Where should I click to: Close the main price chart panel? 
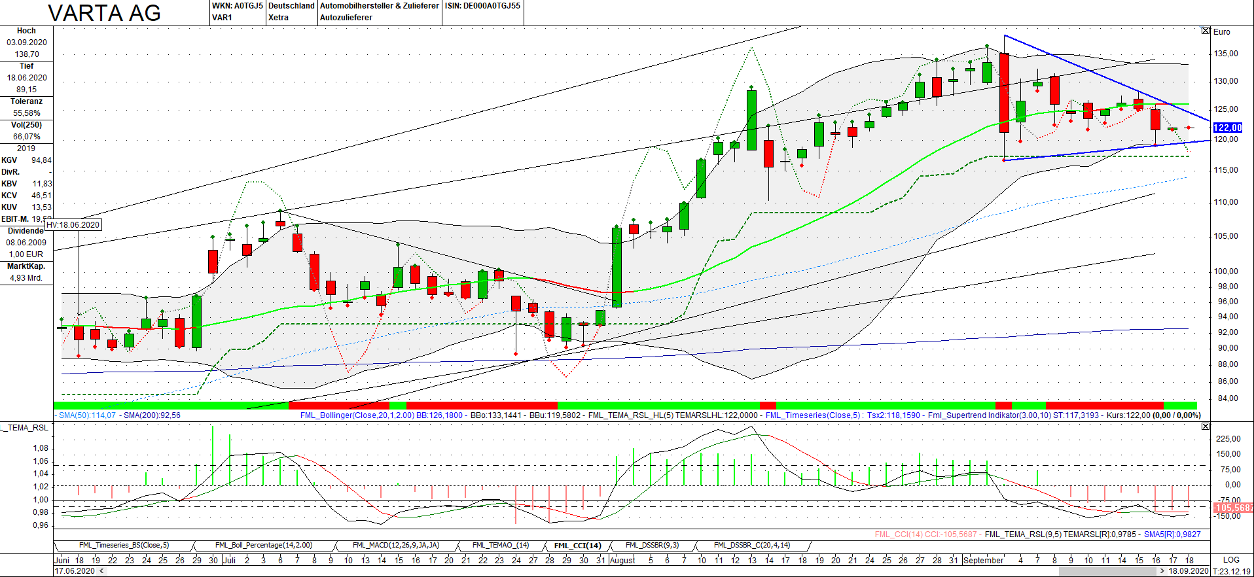1206,31
